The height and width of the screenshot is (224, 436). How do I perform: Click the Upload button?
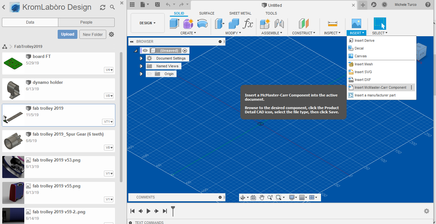point(67,34)
